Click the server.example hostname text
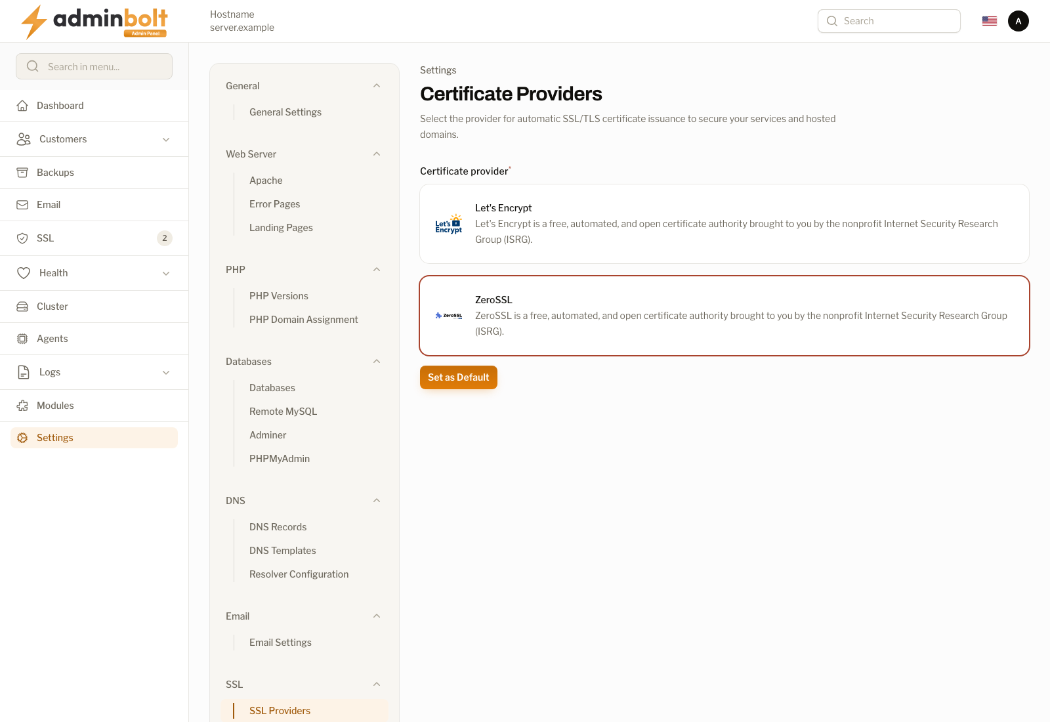1050x722 pixels. coord(242,28)
